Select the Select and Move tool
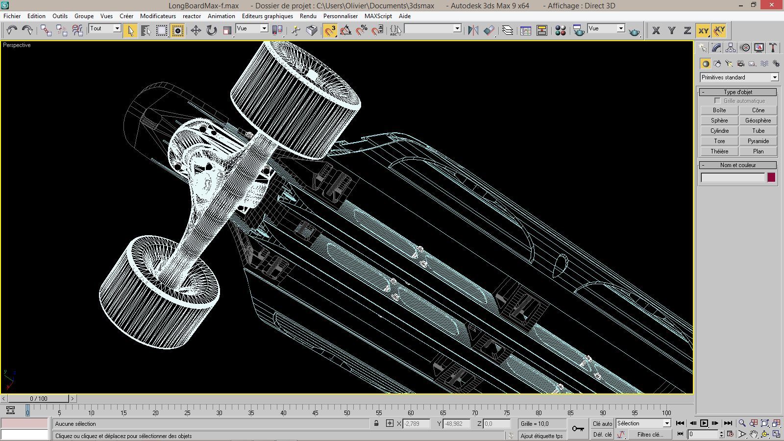 197,30
